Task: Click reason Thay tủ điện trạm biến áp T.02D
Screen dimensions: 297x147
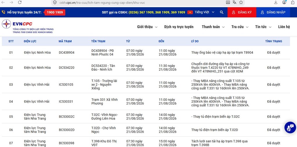Action: [x=215, y=130]
